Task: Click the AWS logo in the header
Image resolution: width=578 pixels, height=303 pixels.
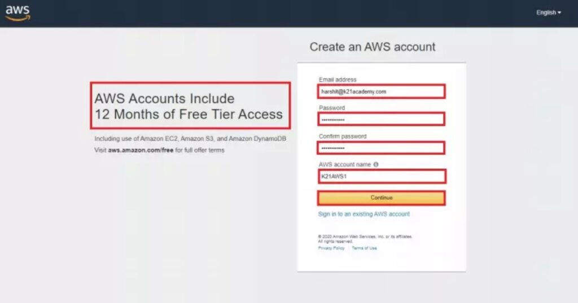Action: (x=17, y=13)
